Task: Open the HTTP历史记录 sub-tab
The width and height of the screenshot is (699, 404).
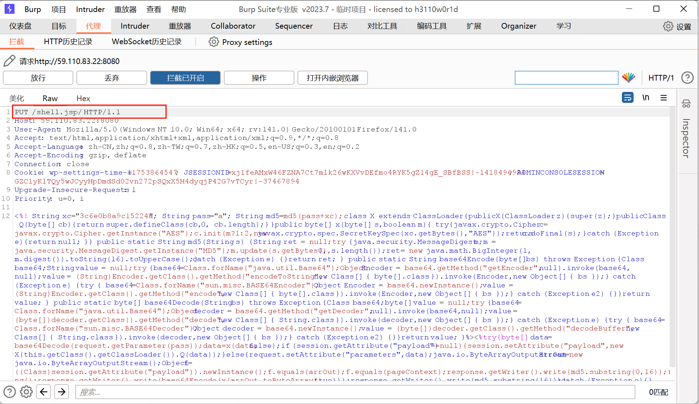Action: click(x=68, y=42)
